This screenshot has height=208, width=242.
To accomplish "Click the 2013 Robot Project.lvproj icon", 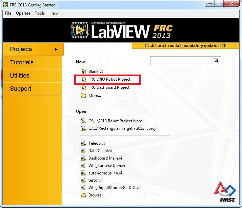I will [83, 121].
